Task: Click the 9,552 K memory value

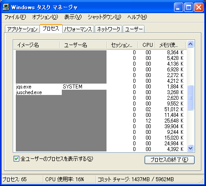Action: click(175, 104)
